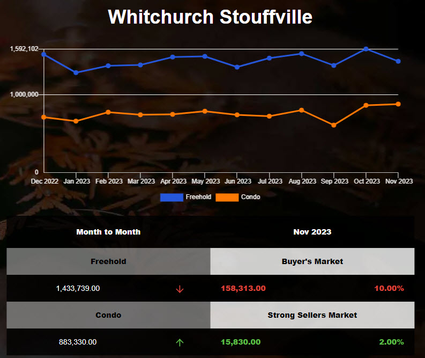Viewport: 425px width, 358px height.
Task: Click the Freehold Jan 2023 data point
Action: click(x=76, y=72)
